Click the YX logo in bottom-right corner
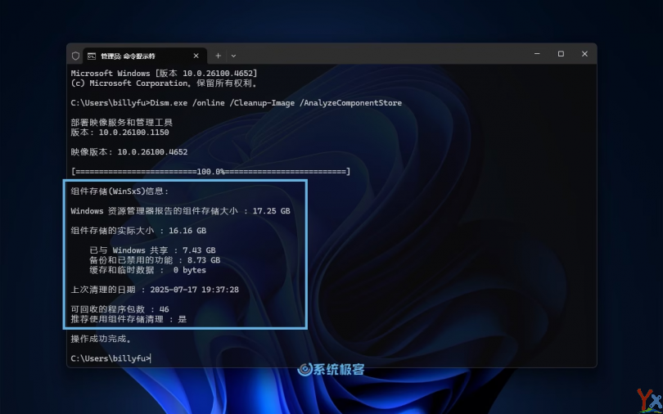Viewport: 663px width, 414px height. coord(648,399)
